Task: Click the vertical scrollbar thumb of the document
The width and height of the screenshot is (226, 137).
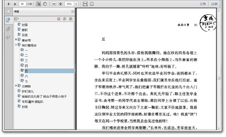Action: point(218,78)
